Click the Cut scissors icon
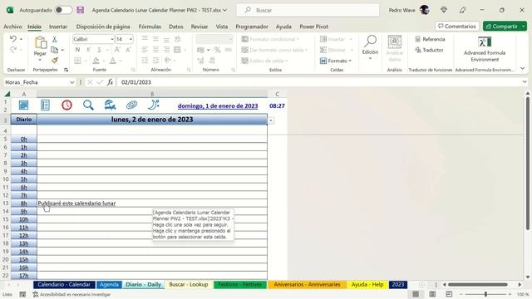 pyautogui.click(x=54, y=39)
